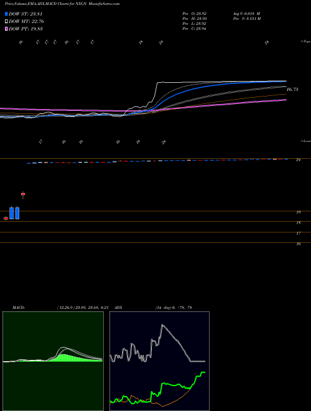
Task: Click the small red candle above 19 level
Action: (23, 194)
